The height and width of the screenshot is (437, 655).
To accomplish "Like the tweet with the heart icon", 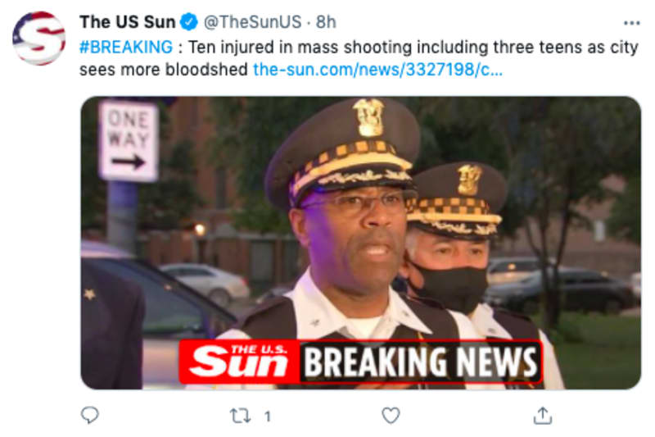I will (x=391, y=415).
